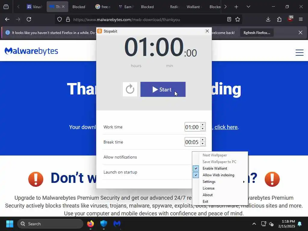
Task: Click muted volume tray icon
Action: 272,224
